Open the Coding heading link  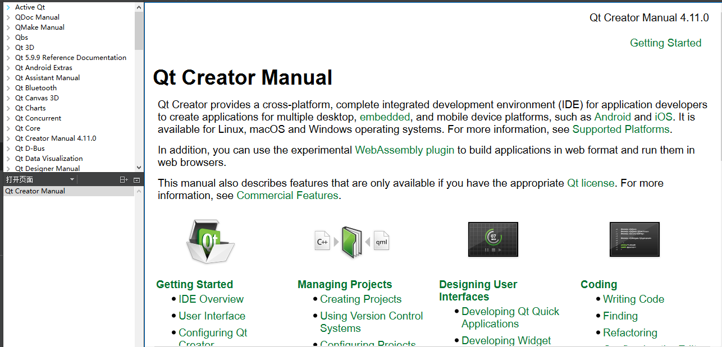click(x=598, y=285)
